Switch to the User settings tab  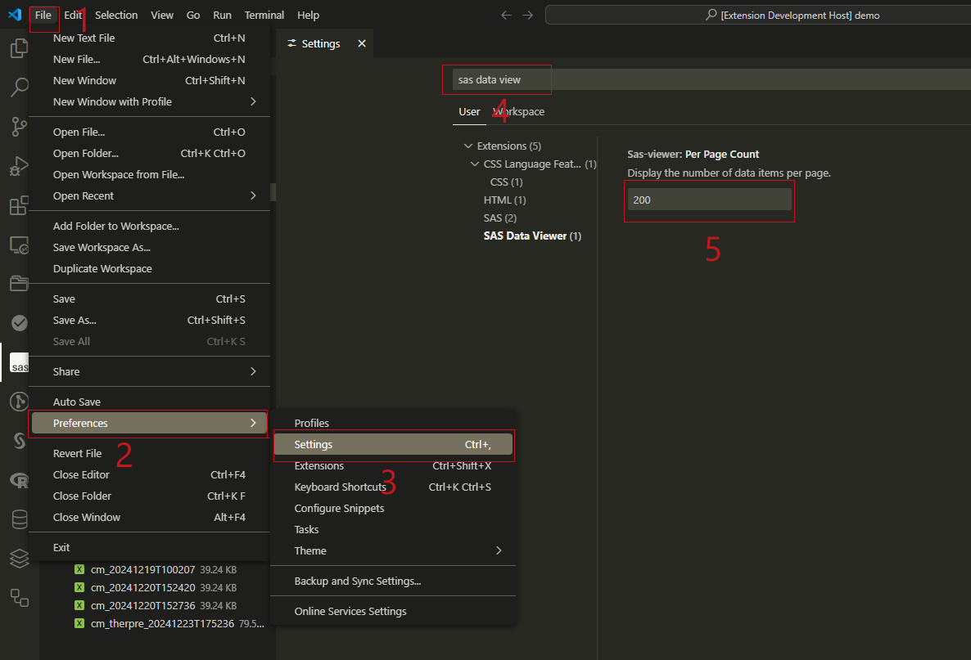coord(469,111)
